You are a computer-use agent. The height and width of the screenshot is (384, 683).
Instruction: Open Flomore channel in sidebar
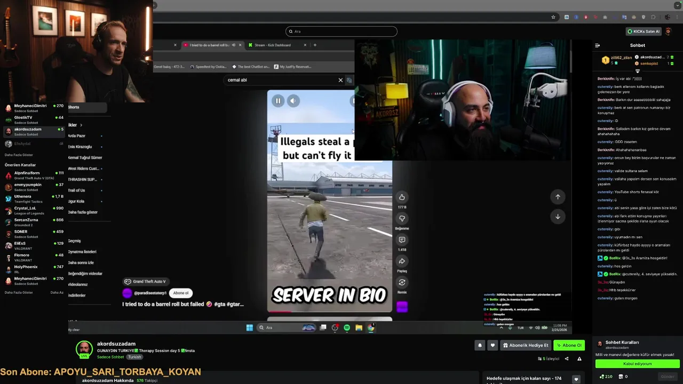click(34, 258)
